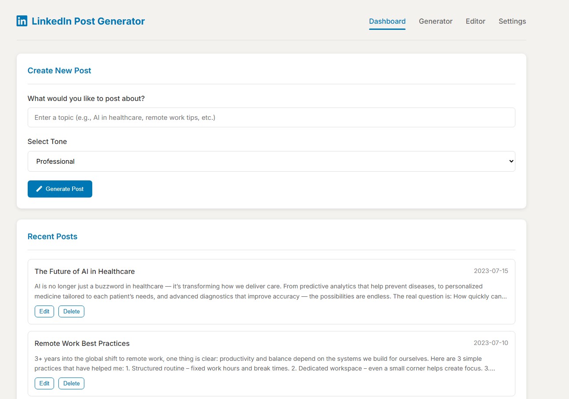Click the Recent Posts heading

[52, 237]
